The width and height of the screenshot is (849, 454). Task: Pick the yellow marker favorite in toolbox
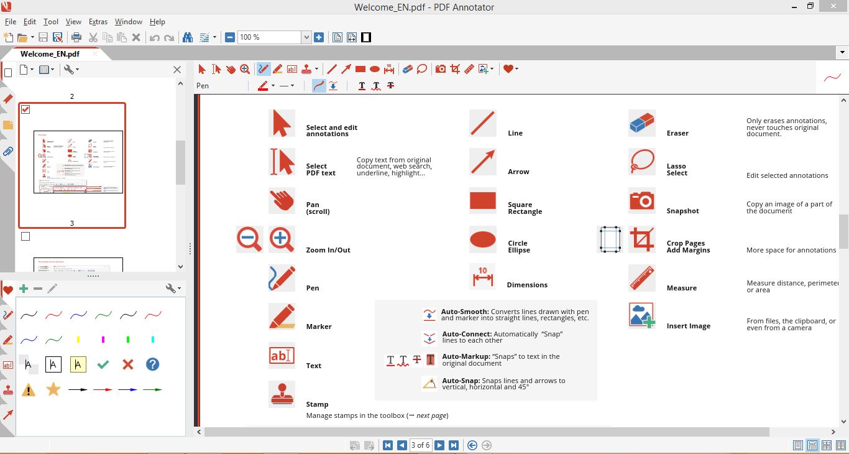pos(78,340)
